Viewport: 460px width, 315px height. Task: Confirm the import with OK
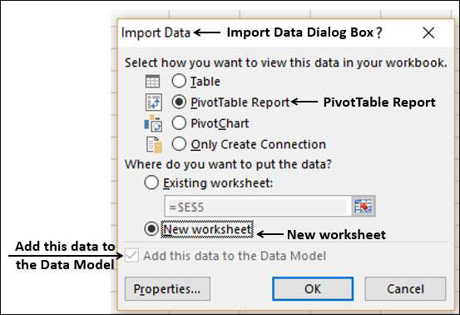coord(313,289)
